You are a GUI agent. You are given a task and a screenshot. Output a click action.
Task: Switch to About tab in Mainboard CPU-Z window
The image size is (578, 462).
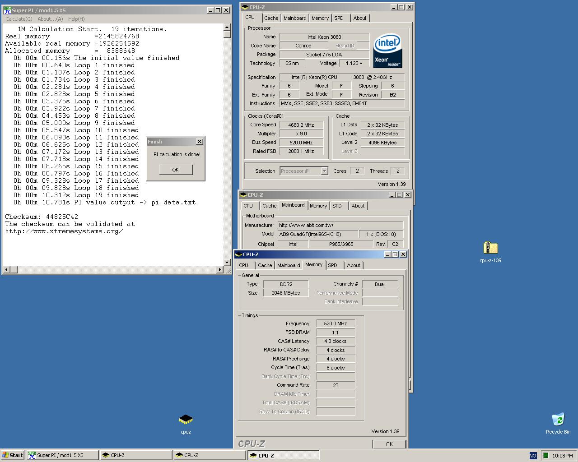358,206
